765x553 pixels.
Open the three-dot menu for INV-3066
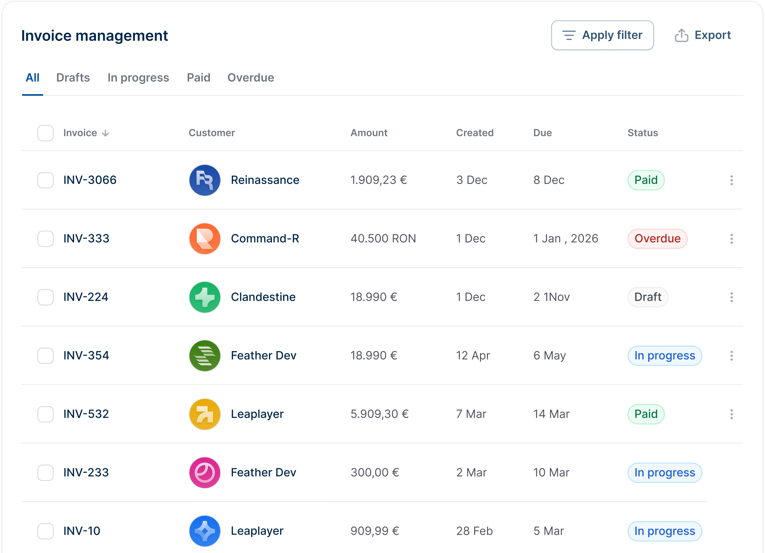(x=731, y=180)
